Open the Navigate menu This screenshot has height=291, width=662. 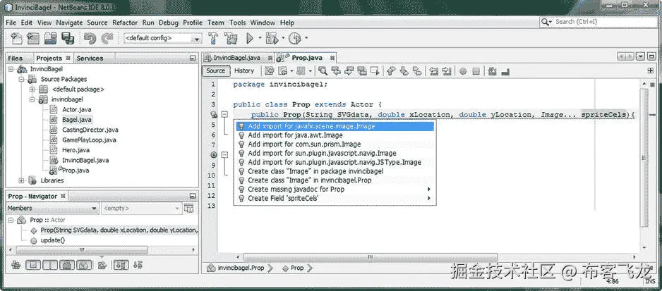point(69,23)
